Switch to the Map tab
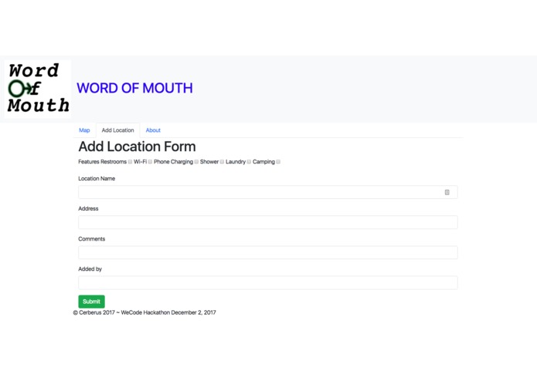 pos(84,130)
